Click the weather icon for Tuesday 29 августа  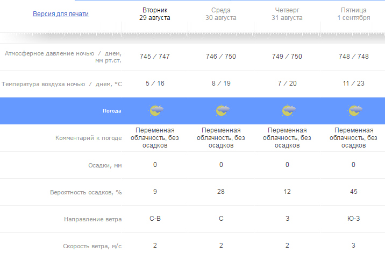156,111
